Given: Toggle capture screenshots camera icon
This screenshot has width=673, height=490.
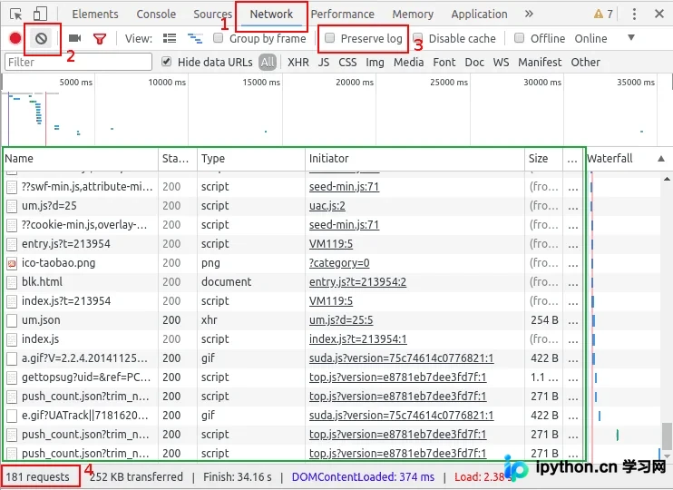Looking at the screenshot, I should (74, 39).
